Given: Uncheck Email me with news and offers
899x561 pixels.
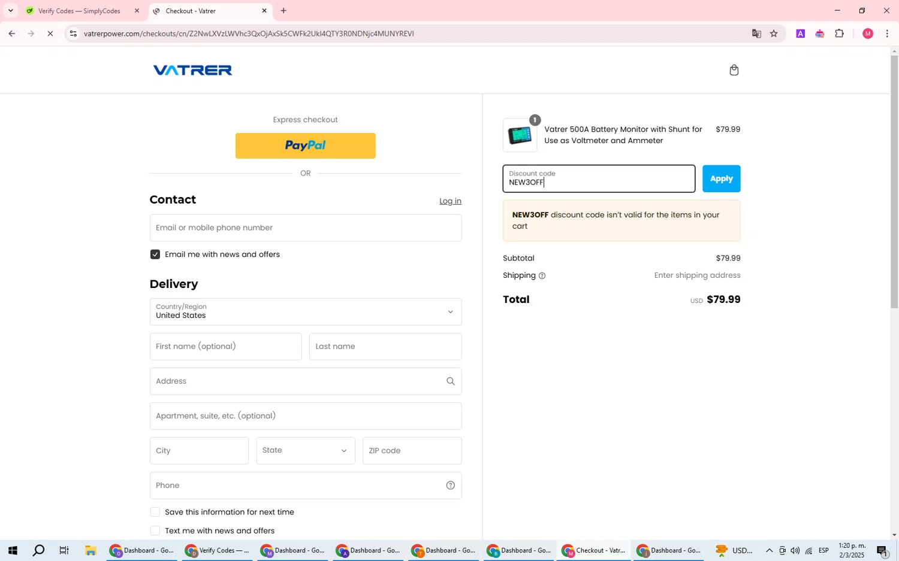Looking at the screenshot, I should (x=155, y=254).
